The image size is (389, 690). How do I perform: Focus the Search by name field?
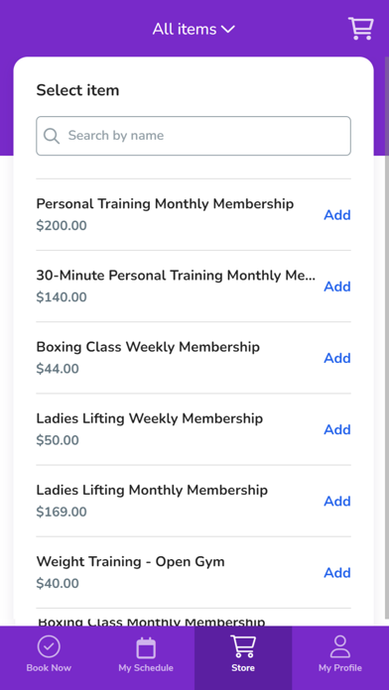[x=194, y=136]
